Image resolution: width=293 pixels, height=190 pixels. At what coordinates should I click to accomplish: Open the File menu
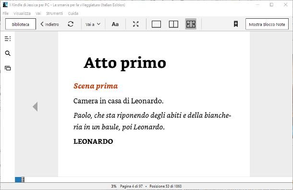[6, 13]
